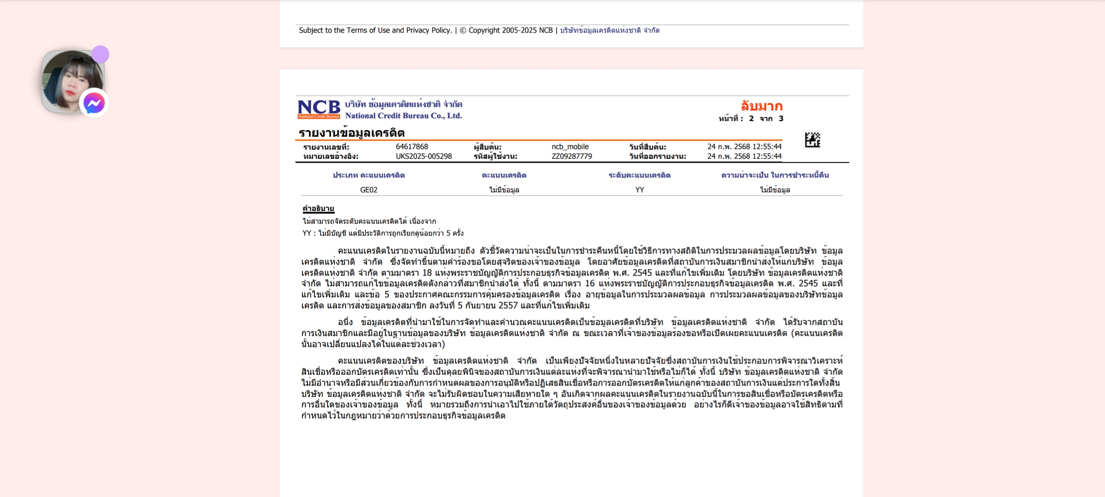The width and height of the screenshot is (1105, 497).
Task: Open the บริษัทข้อมูลเครดิตแห่งชาติ จำกัด footer link
Action: click(x=610, y=30)
